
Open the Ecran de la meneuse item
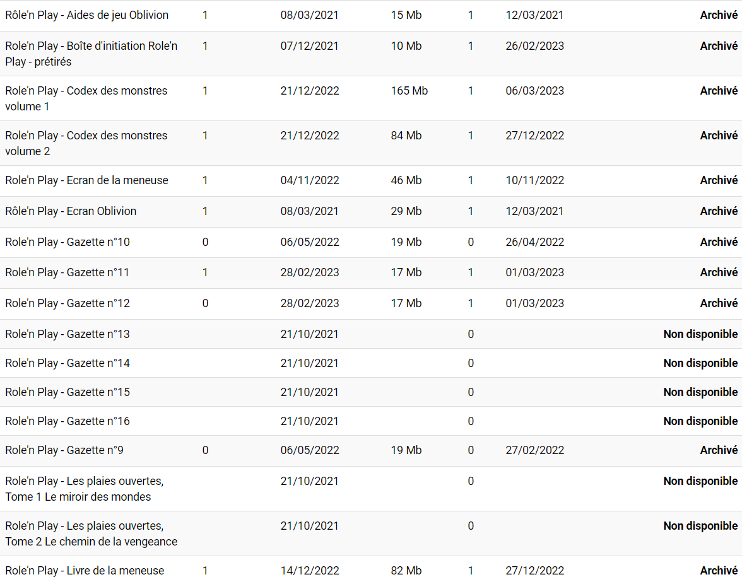click(87, 180)
